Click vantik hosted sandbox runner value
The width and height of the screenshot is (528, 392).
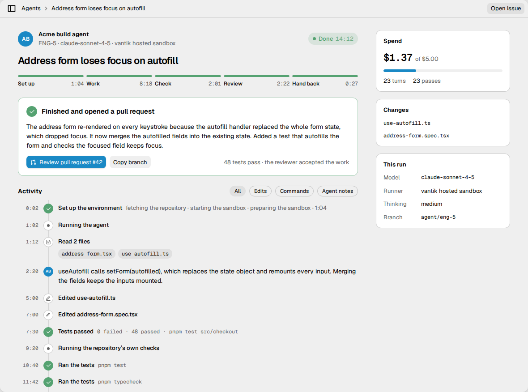[451, 191]
